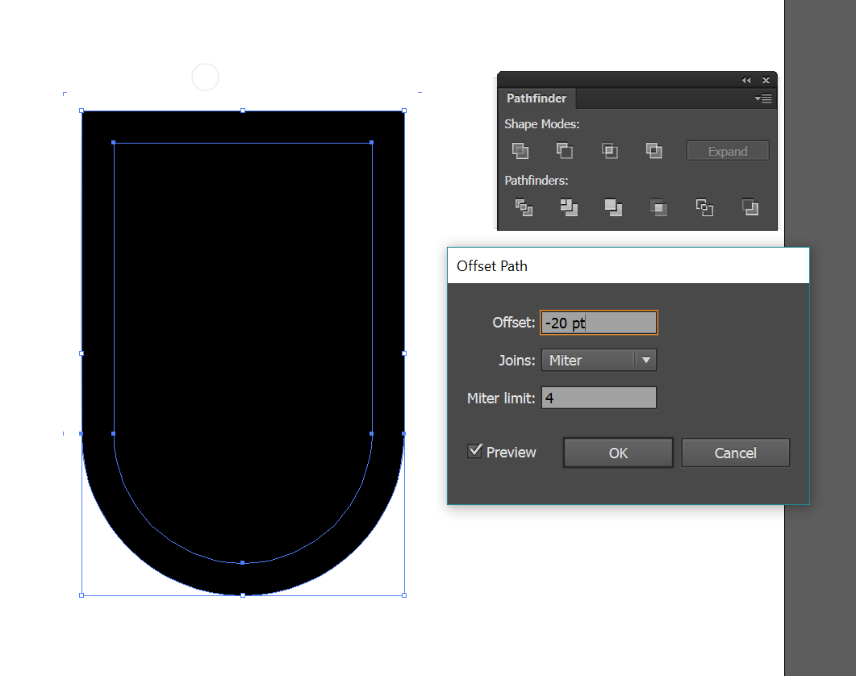Viewport: 856px width, 676px height.
Task: Select the Exclude shape mode
Action: coord(654,151)
